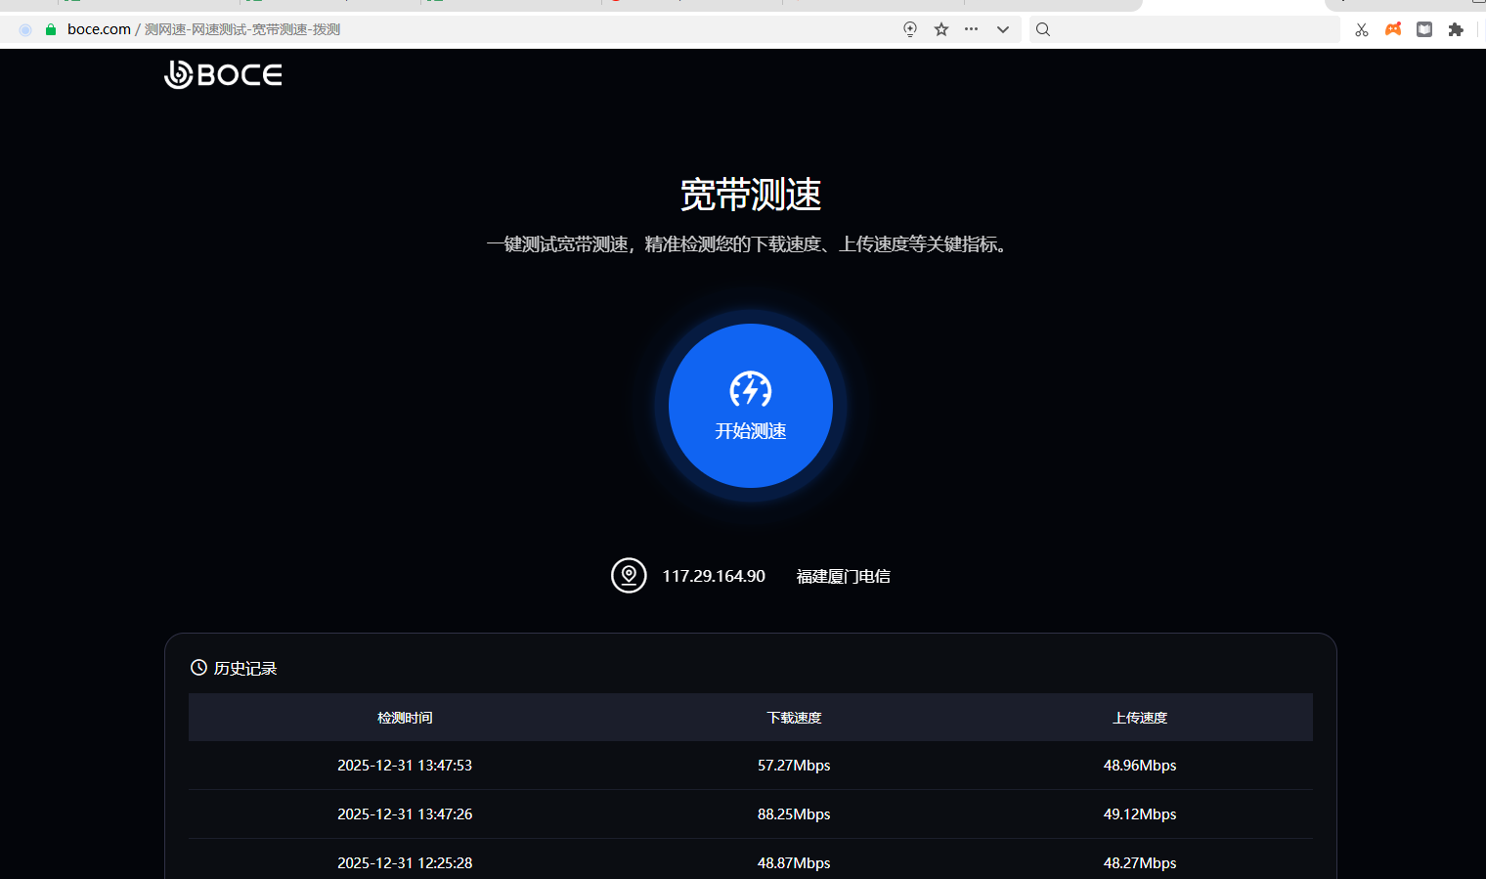Screen dimensions: 1486x879
Task: Click the location pin icon beside the IP
Action: (x=629, y=576)
